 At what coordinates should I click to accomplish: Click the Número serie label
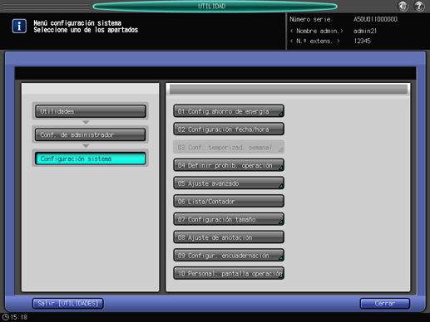[x=311, y=19]
